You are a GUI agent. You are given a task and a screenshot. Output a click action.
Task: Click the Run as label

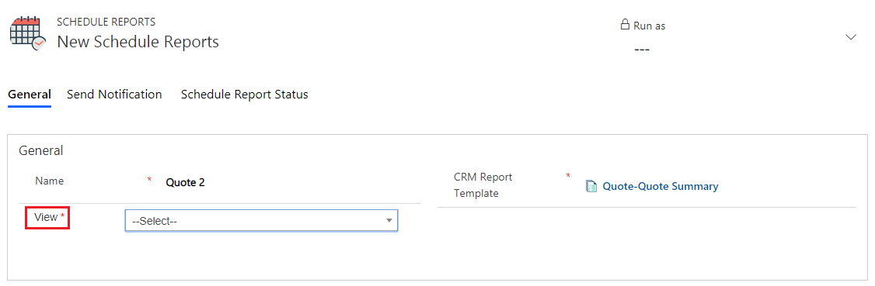click(x=649, y=26)
